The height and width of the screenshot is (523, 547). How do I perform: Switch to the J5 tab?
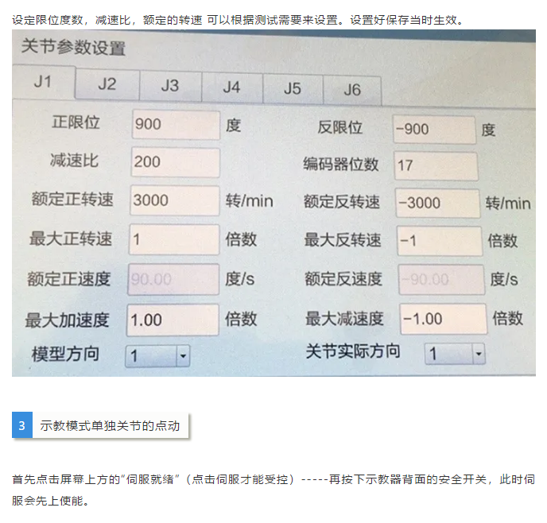293,88
